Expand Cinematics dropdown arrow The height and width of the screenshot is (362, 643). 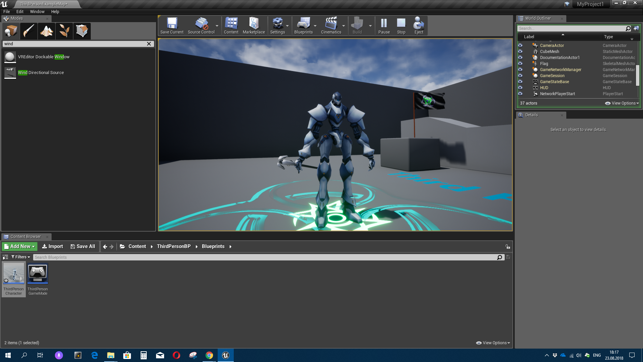(344, 26)
